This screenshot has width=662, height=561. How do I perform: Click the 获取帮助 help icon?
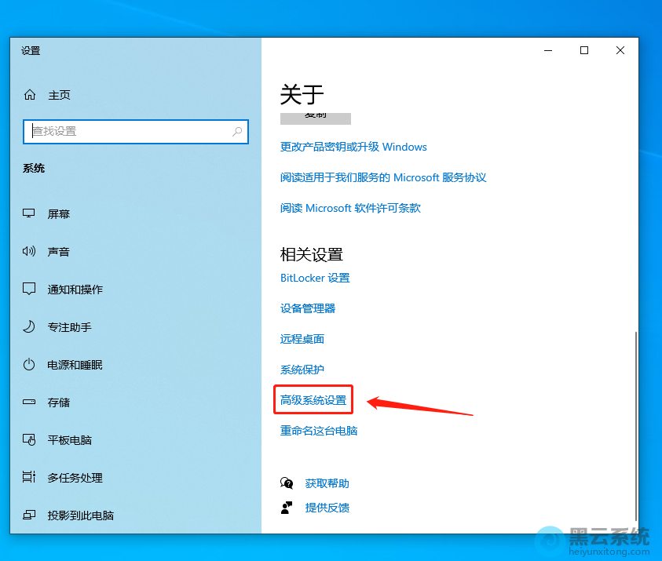pos(287,483)
